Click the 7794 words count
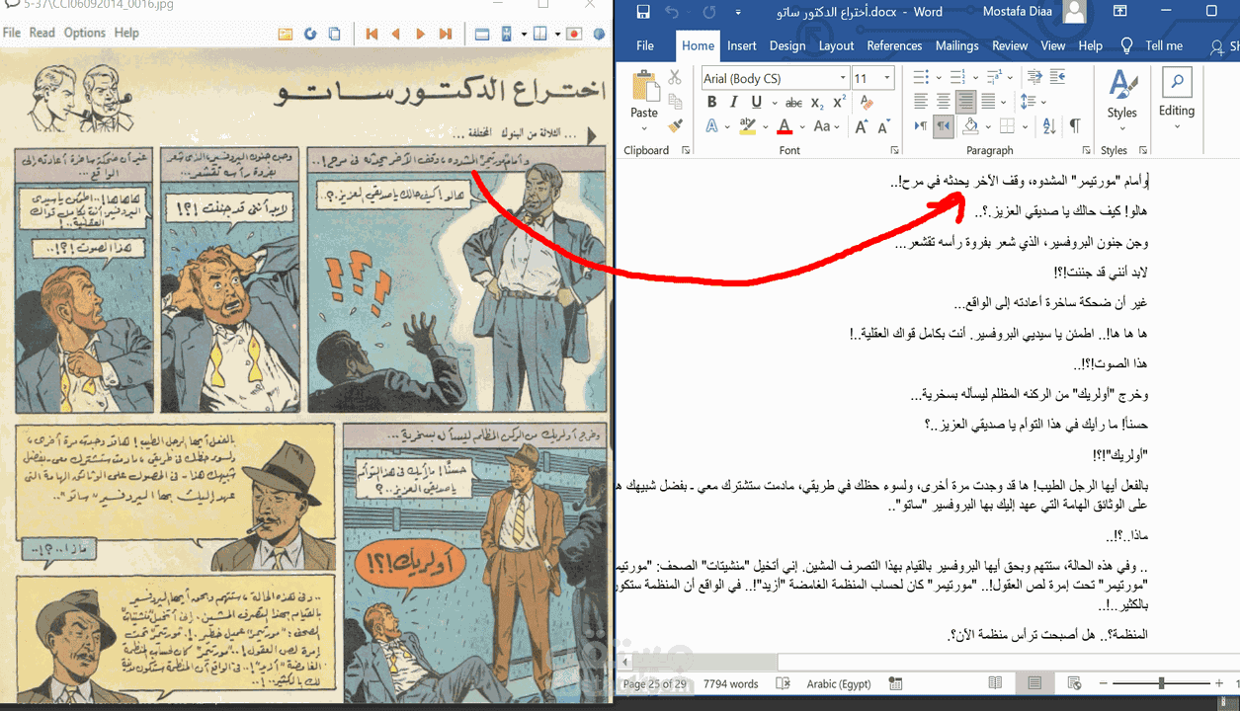The height and width of the screenshot is (711, 1240). pyautogui.click(x=731, y=683)
